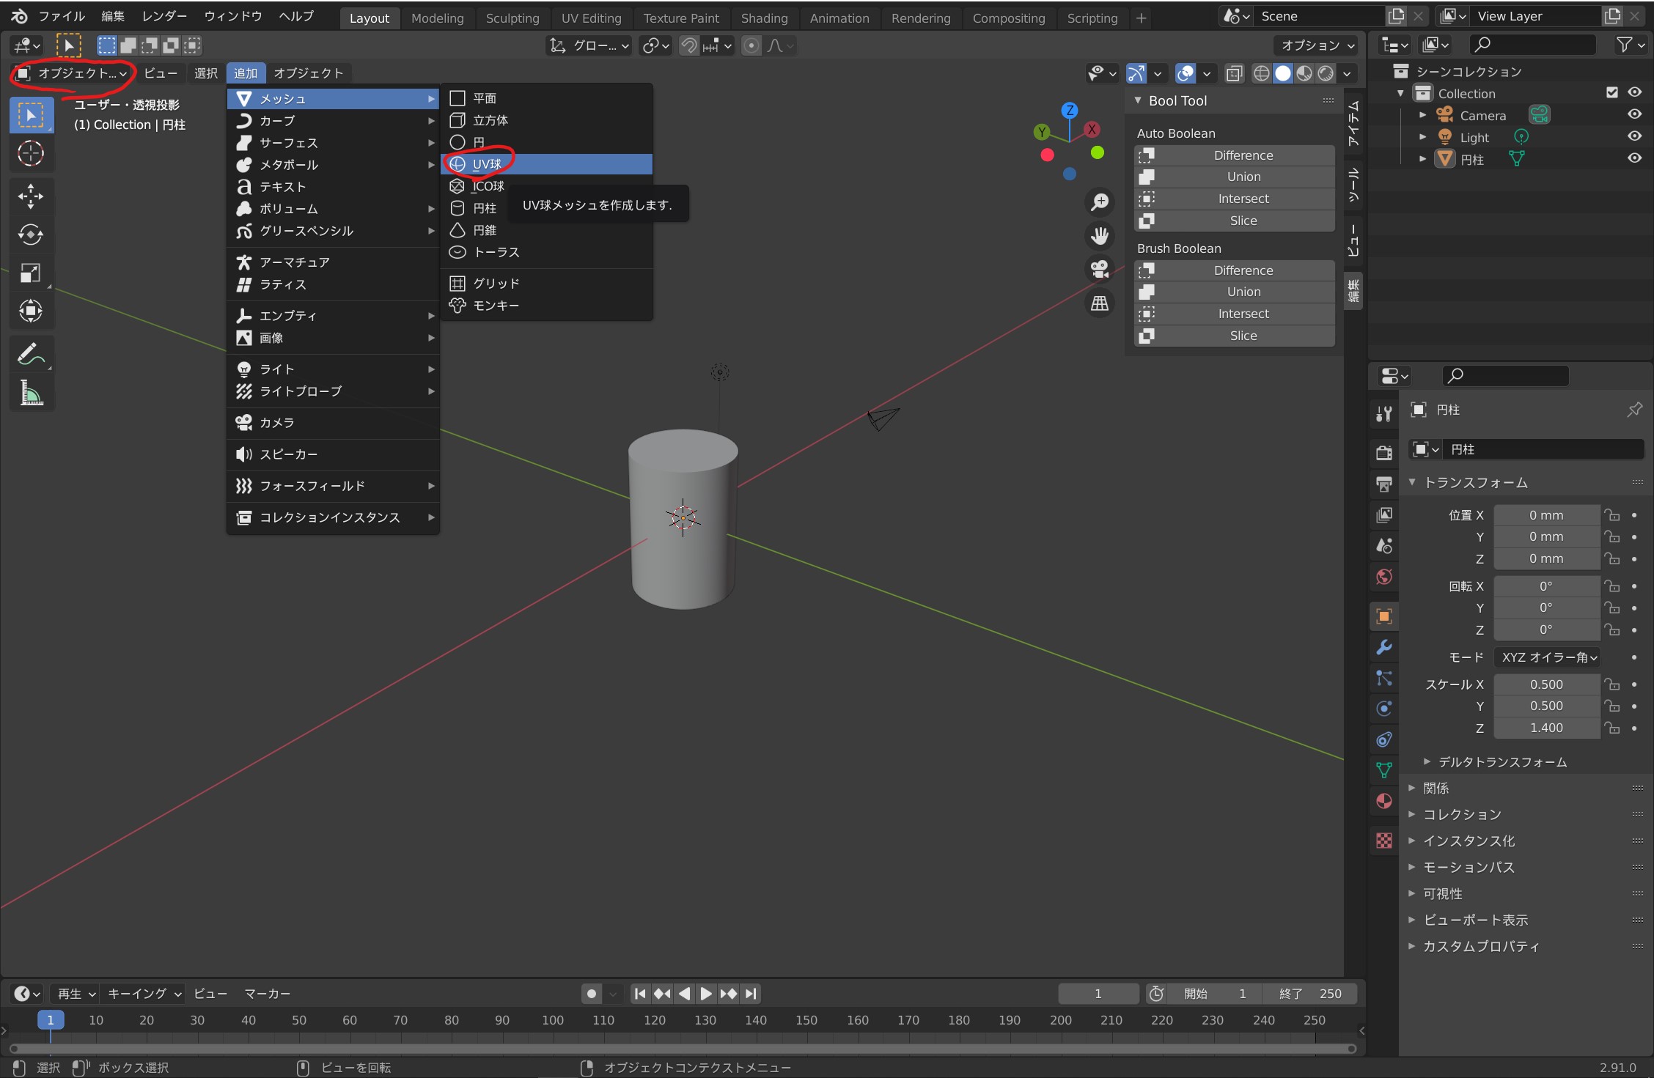Expand the Delta Transform section
Viewport: 1654px width, 1078px height.
pyautogui.click(x=1502, y=762)
